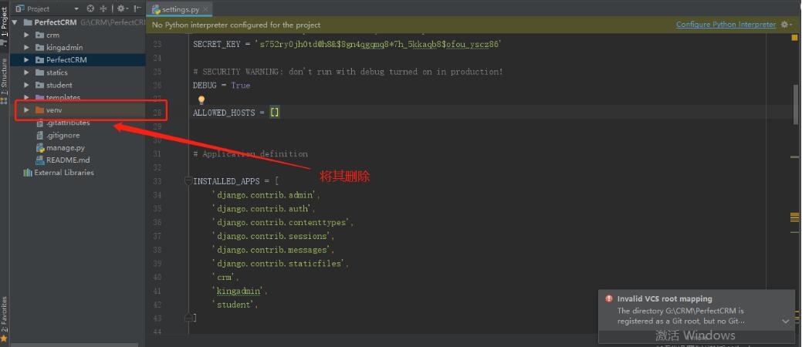802x347 pixels.
Task: Select README.md in project tree
Action: (67, 160)
